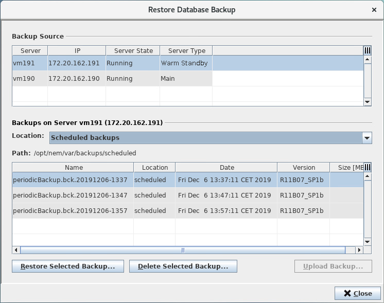Sort backups by Name column header
This screenshot has width=384, height=303.
tap(74, 167)
